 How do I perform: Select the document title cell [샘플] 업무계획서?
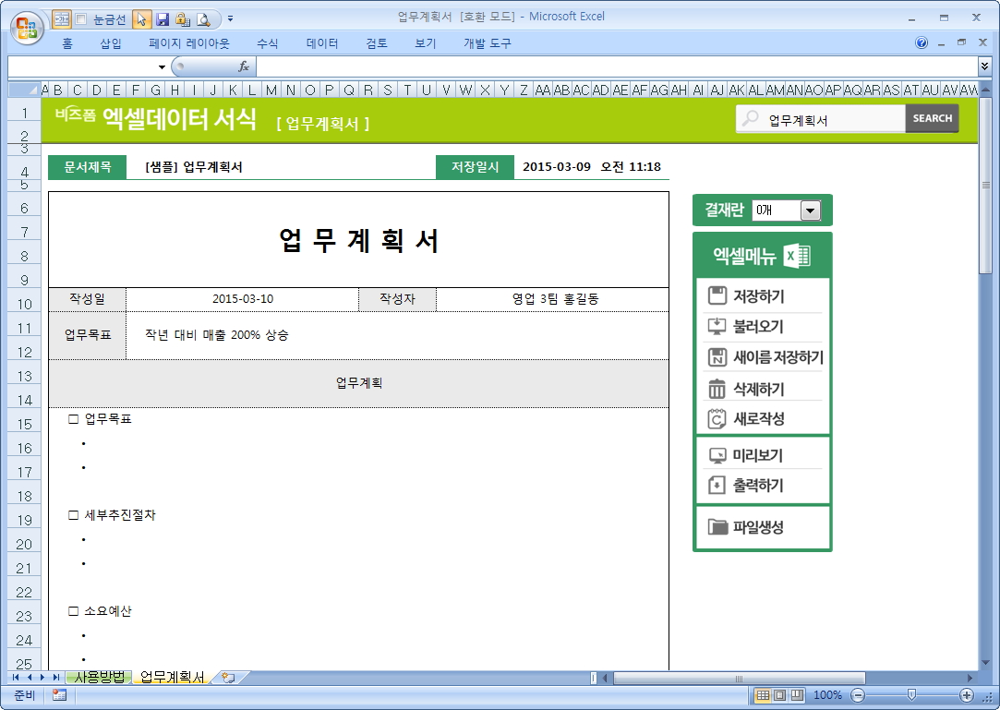(x=281, y=167)
